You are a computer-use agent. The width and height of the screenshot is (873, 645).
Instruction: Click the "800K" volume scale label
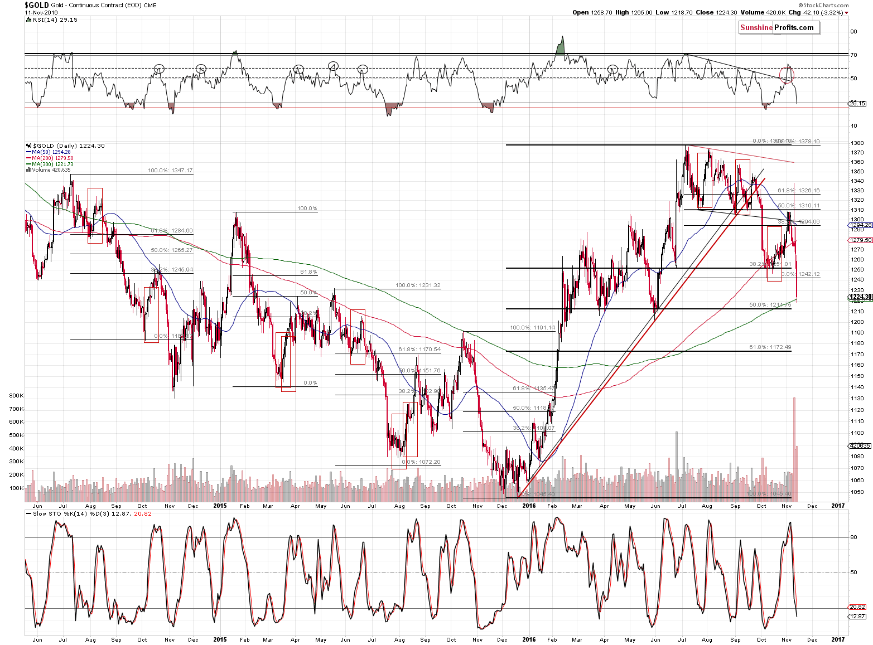[17, 396]
